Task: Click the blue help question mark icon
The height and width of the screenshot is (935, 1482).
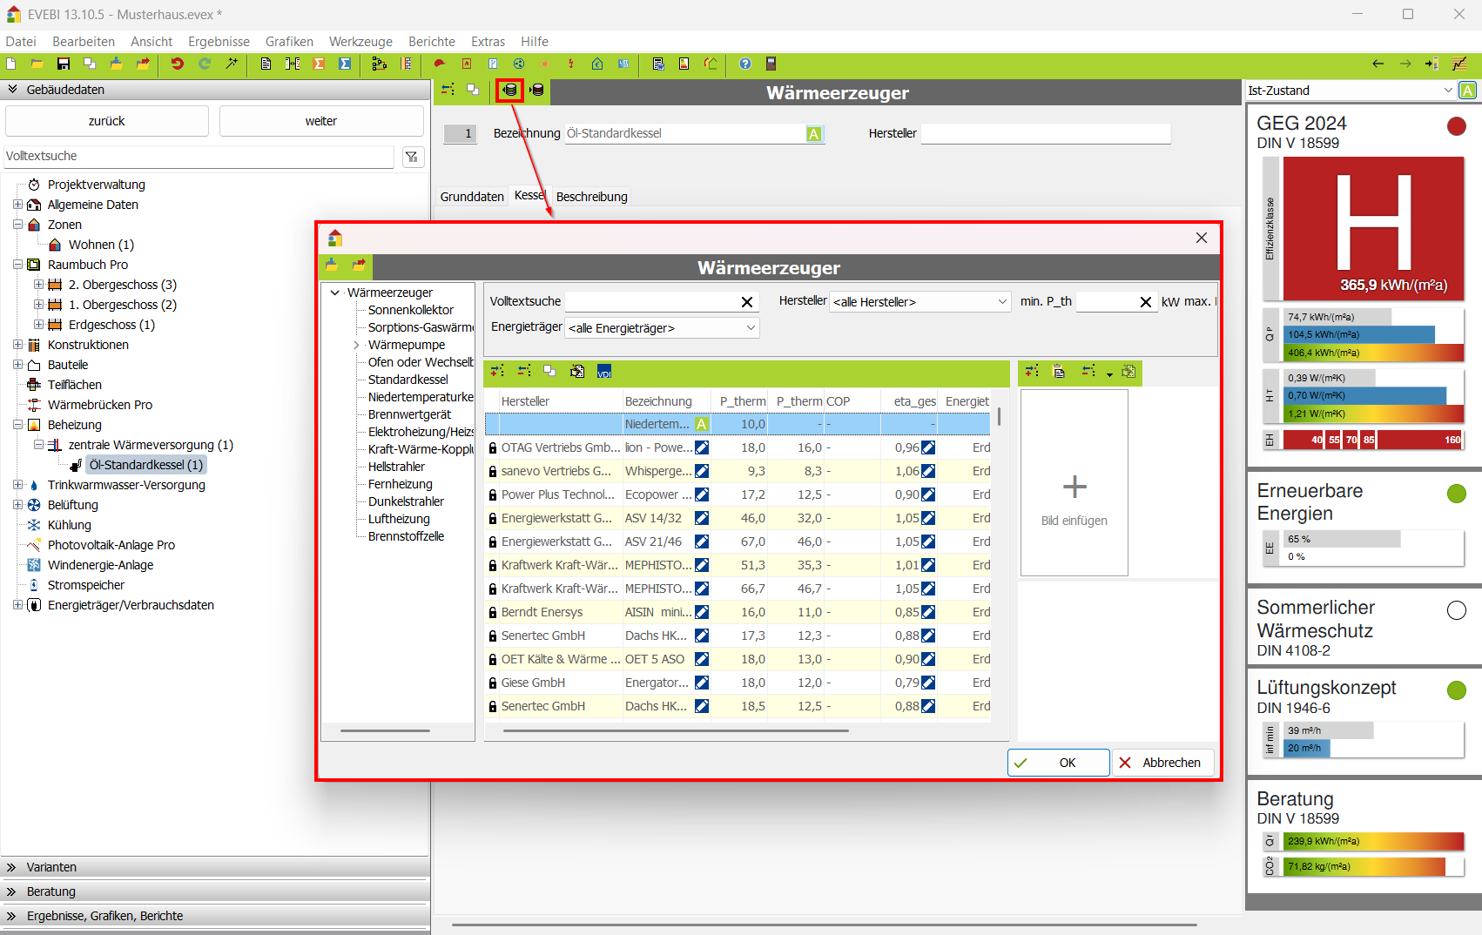Action: [x=745, y=64]
